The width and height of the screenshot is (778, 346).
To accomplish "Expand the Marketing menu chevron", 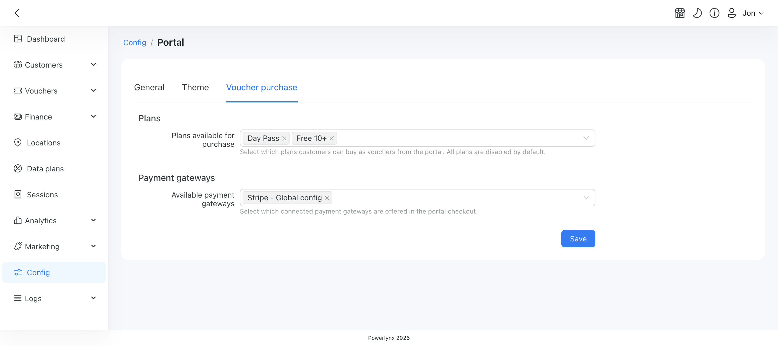I will (94, 246).
